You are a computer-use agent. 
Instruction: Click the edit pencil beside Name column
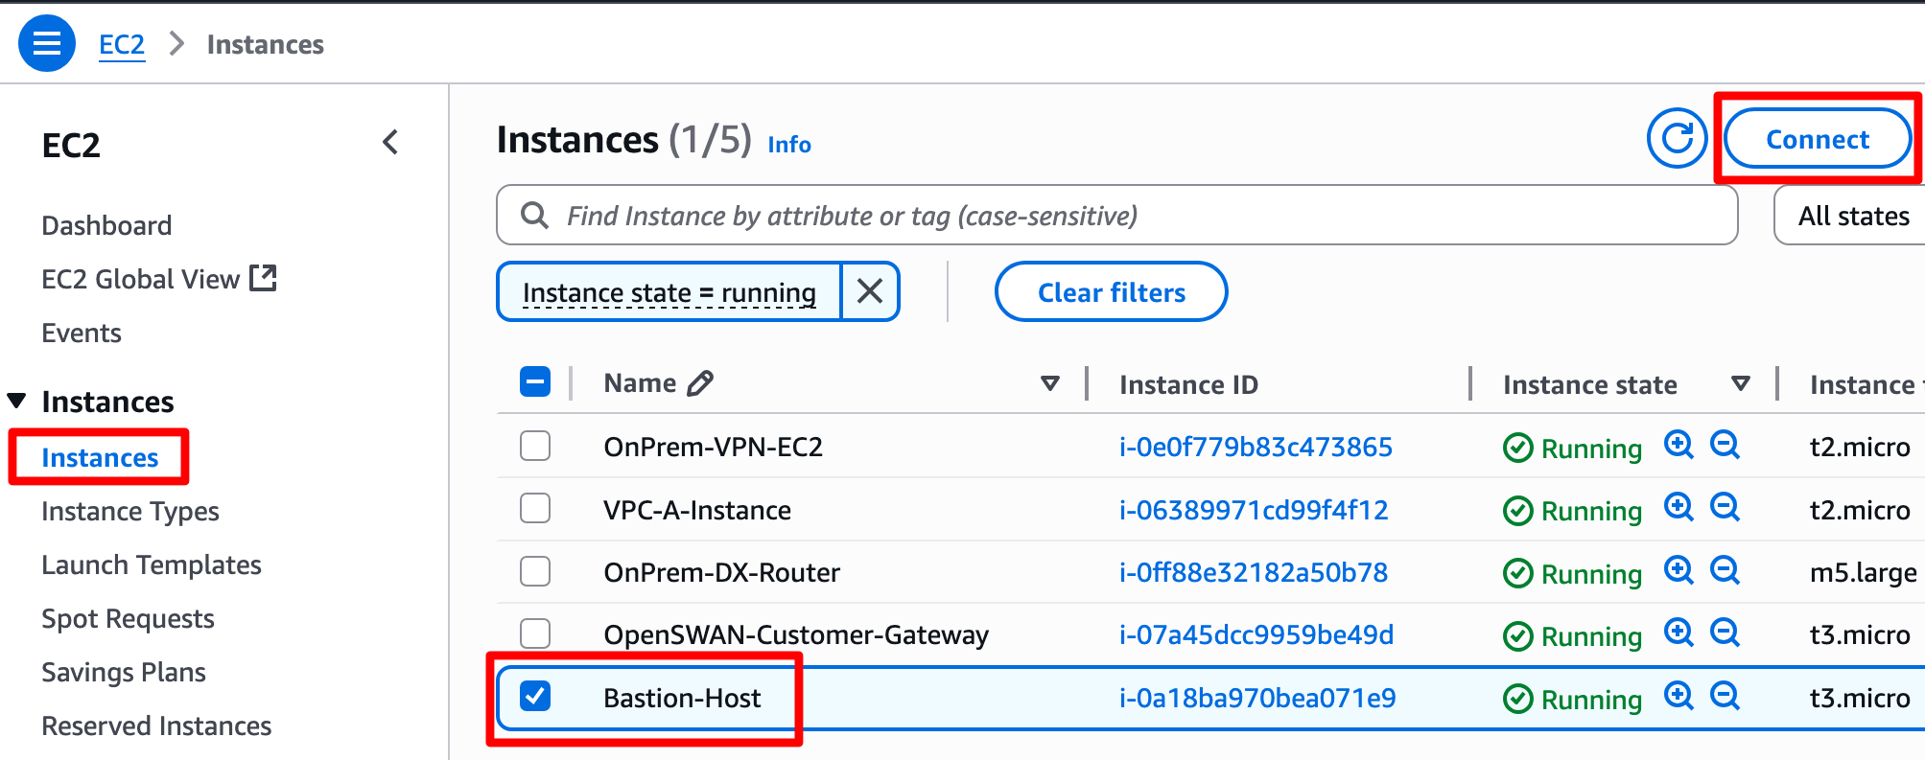click(x=701, y=383)
